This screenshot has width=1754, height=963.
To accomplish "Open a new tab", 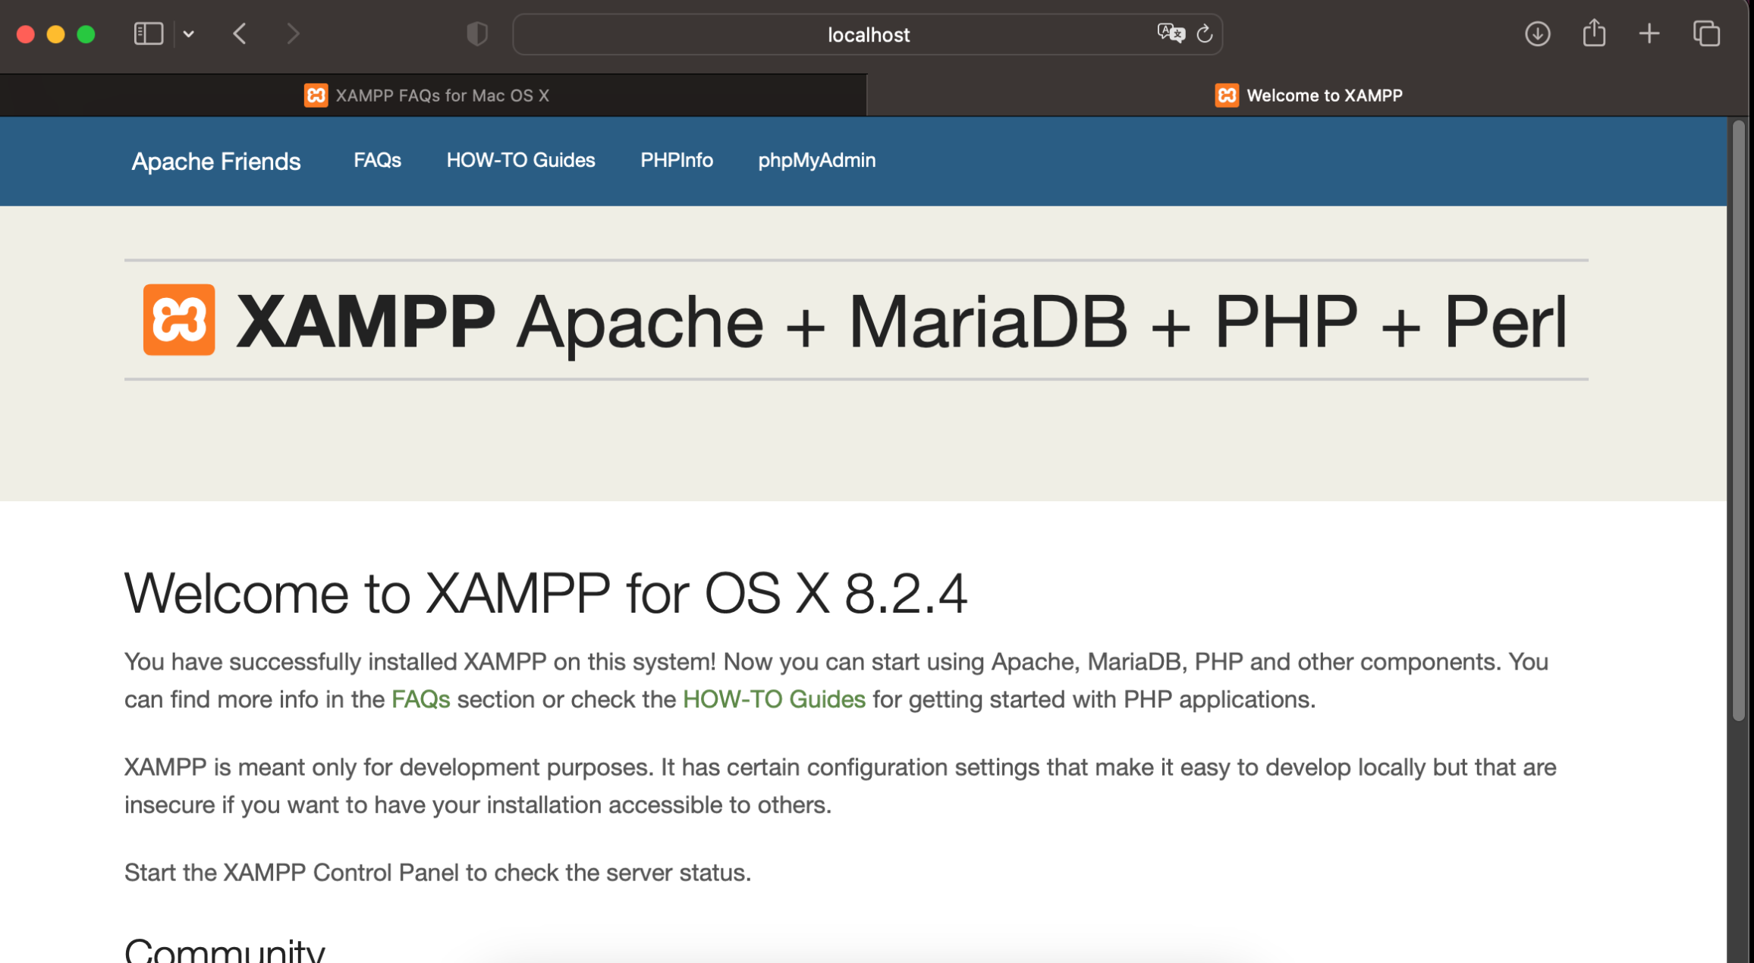I will (1649, 34).
